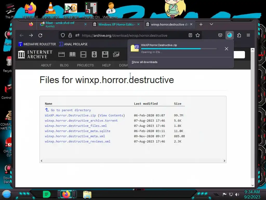Click file listing horizontal scroll right arrow
The image size is (266, 200).
224,161
